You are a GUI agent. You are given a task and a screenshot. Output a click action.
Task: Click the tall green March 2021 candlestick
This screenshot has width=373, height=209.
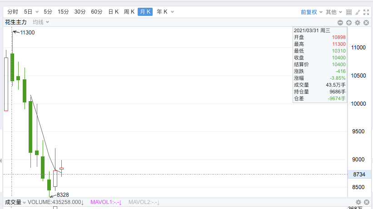pos(12,68)
